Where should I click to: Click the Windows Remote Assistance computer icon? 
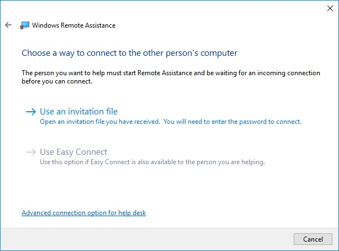point(25,25)
